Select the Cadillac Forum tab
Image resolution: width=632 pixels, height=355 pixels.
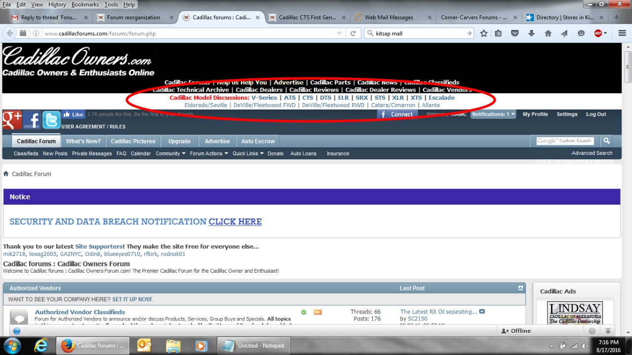point(37,141)
